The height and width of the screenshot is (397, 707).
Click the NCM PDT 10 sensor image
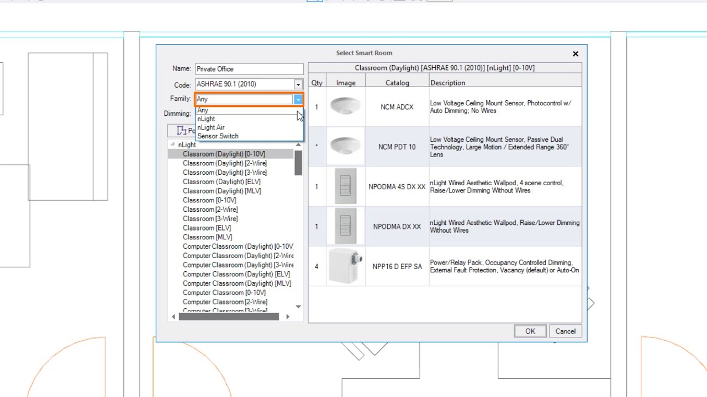[x=346, y=146]
